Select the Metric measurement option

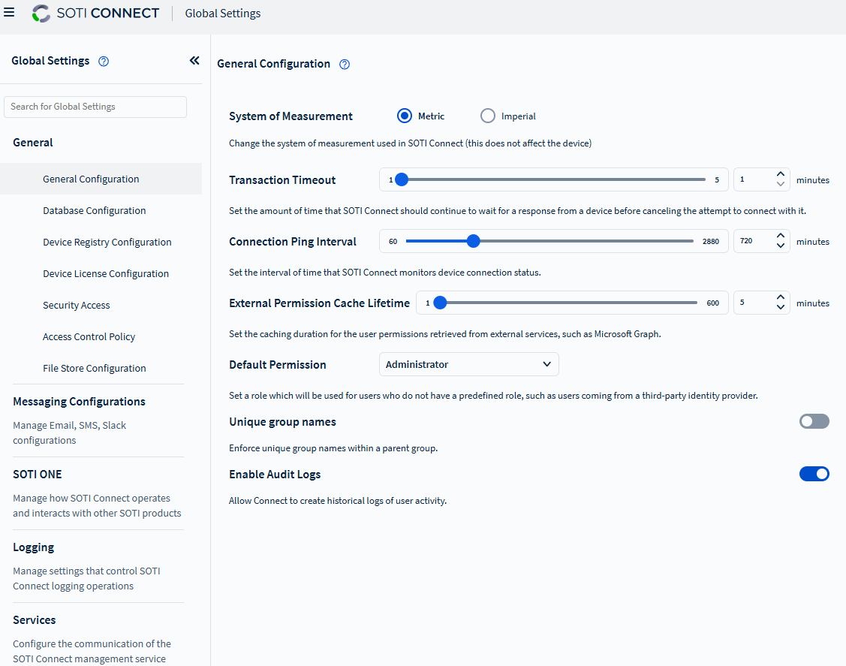[404, 116]
